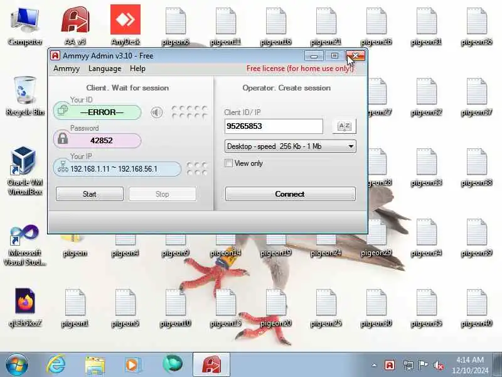502x377 pixels.
Task: Click the speaker voice icon
Action: [156, 112]
